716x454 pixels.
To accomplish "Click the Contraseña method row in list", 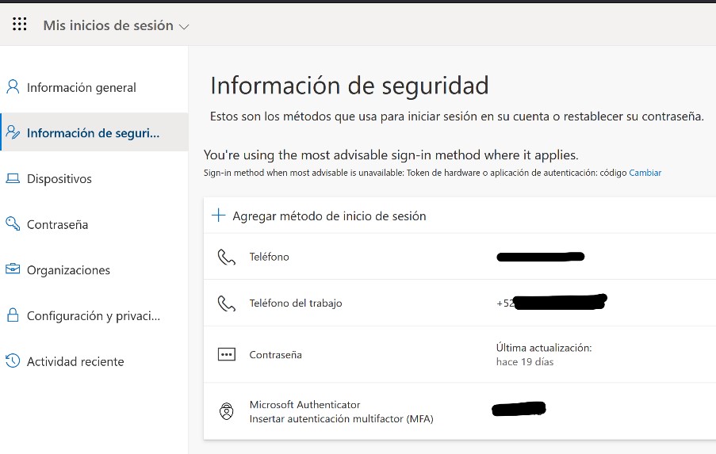I will [276, 355].
